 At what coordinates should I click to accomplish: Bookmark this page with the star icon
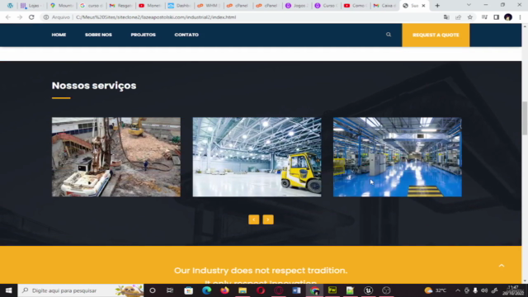click(x=470, y=17)
